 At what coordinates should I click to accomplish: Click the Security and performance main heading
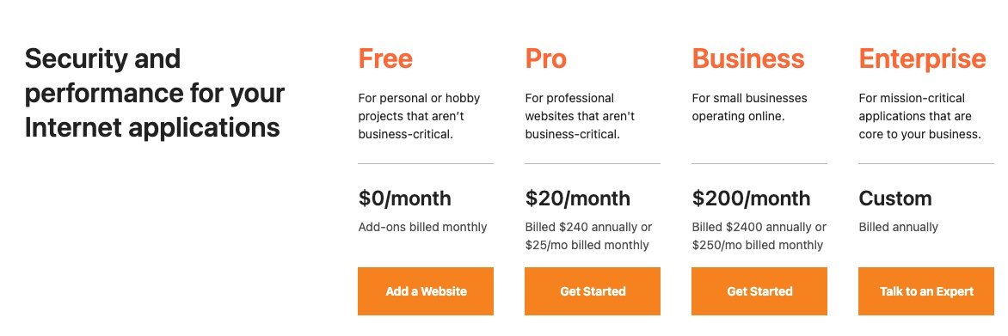pos(154,93)
